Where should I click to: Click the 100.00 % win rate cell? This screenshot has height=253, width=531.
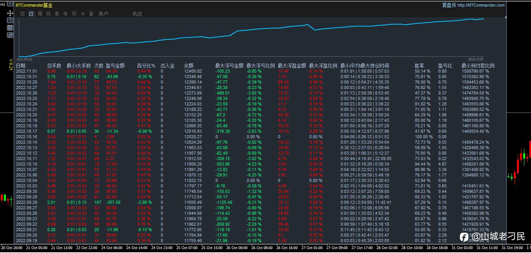[x=424, y=137]
